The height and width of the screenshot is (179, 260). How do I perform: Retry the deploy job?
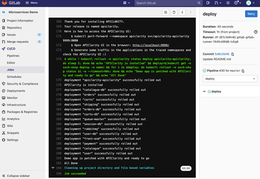click(251, 14)
